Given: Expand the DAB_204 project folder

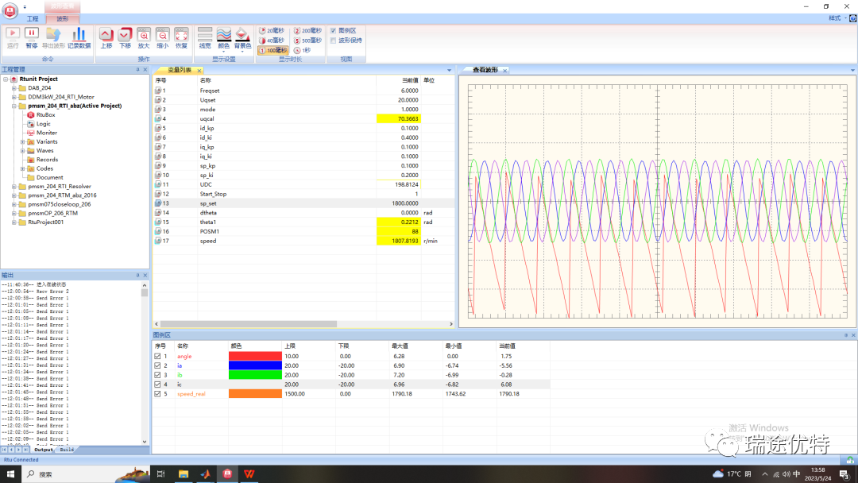Looking at the screenshot, I should (x=14, y=88).
